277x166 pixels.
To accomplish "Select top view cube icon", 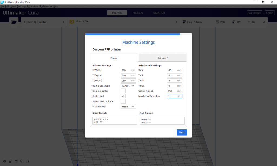I will point(16,161).
